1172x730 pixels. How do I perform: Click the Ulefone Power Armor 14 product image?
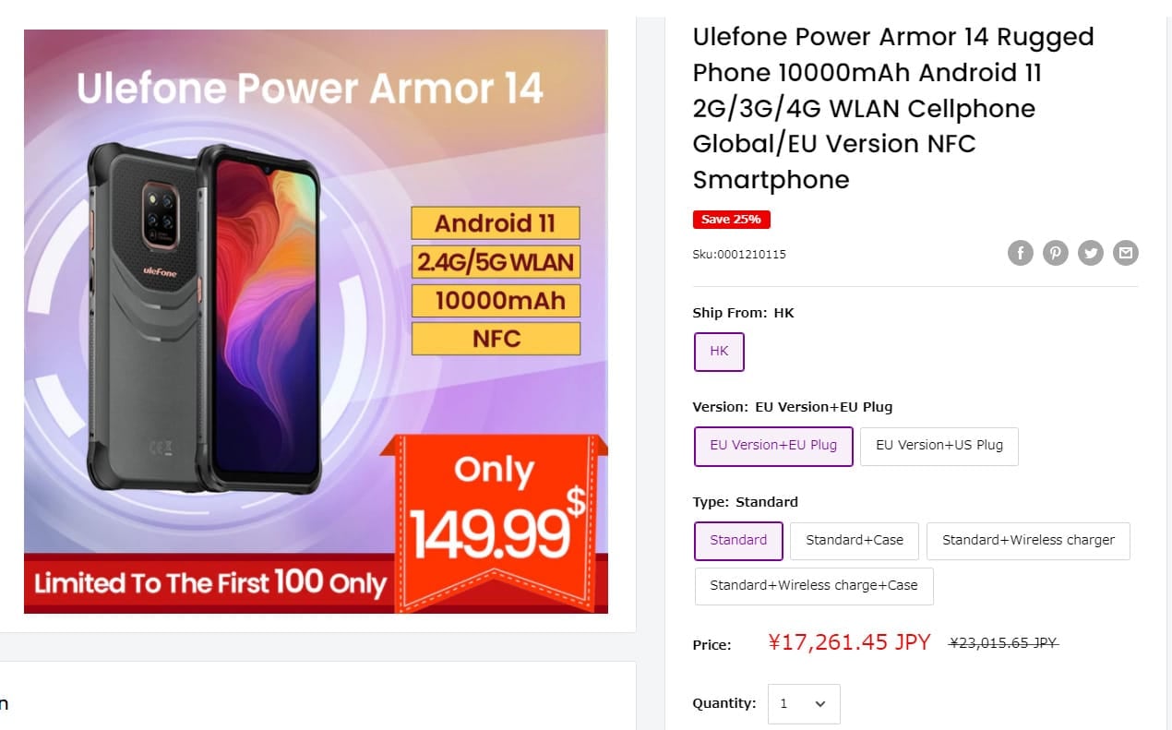point(316,321)
